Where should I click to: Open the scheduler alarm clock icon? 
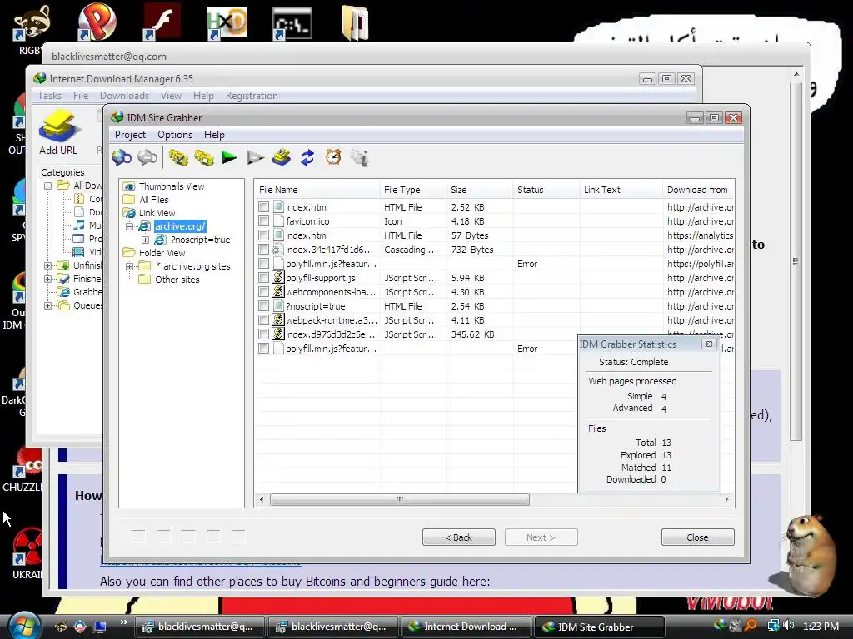333,157
